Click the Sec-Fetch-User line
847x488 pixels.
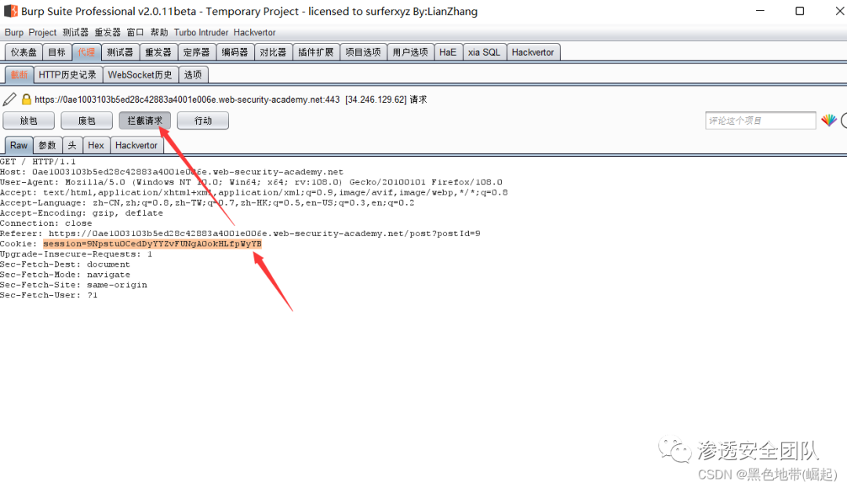[x=49, y=295]
